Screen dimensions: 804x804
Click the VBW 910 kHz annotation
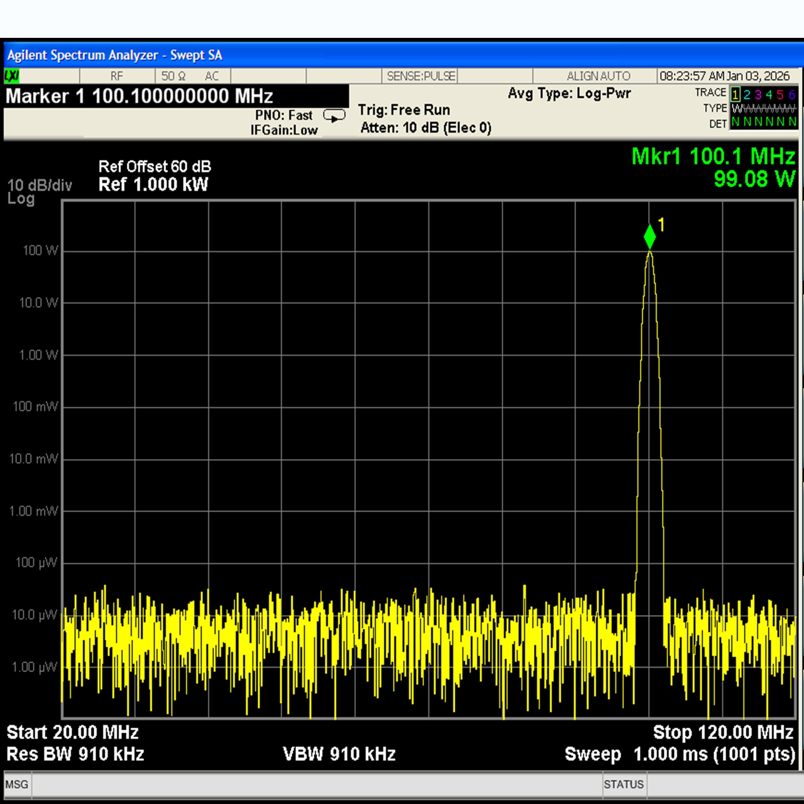point(339,754)
